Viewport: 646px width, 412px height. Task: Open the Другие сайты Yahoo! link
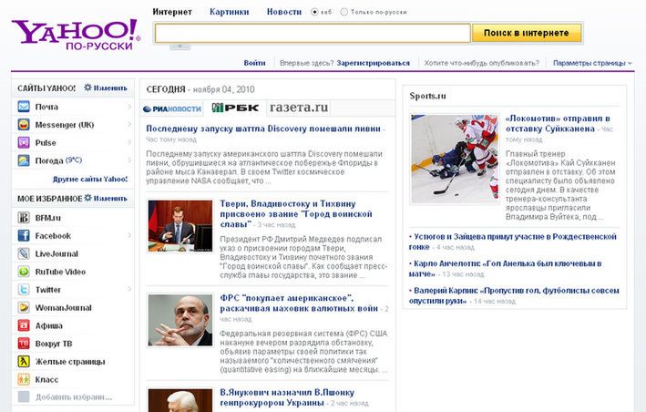pyautogui.click(x=90, y=180)
